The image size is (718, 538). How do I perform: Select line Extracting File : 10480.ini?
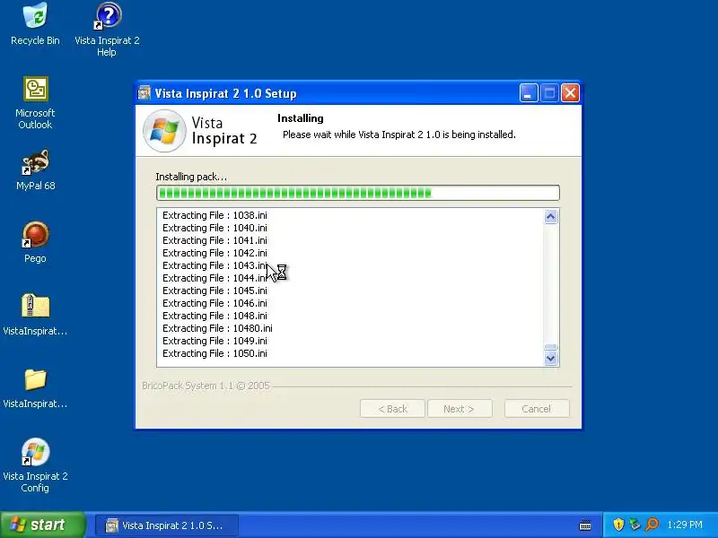pos(217,328)
